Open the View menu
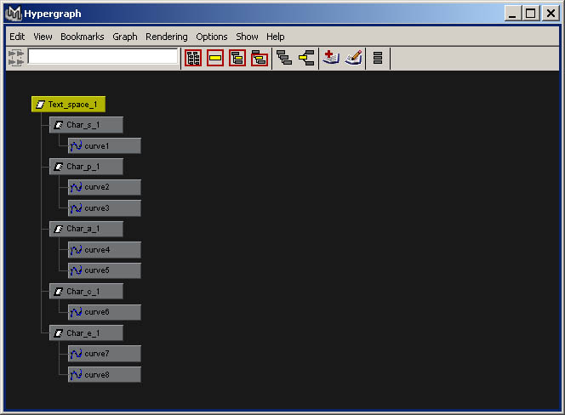 point(43,37)
